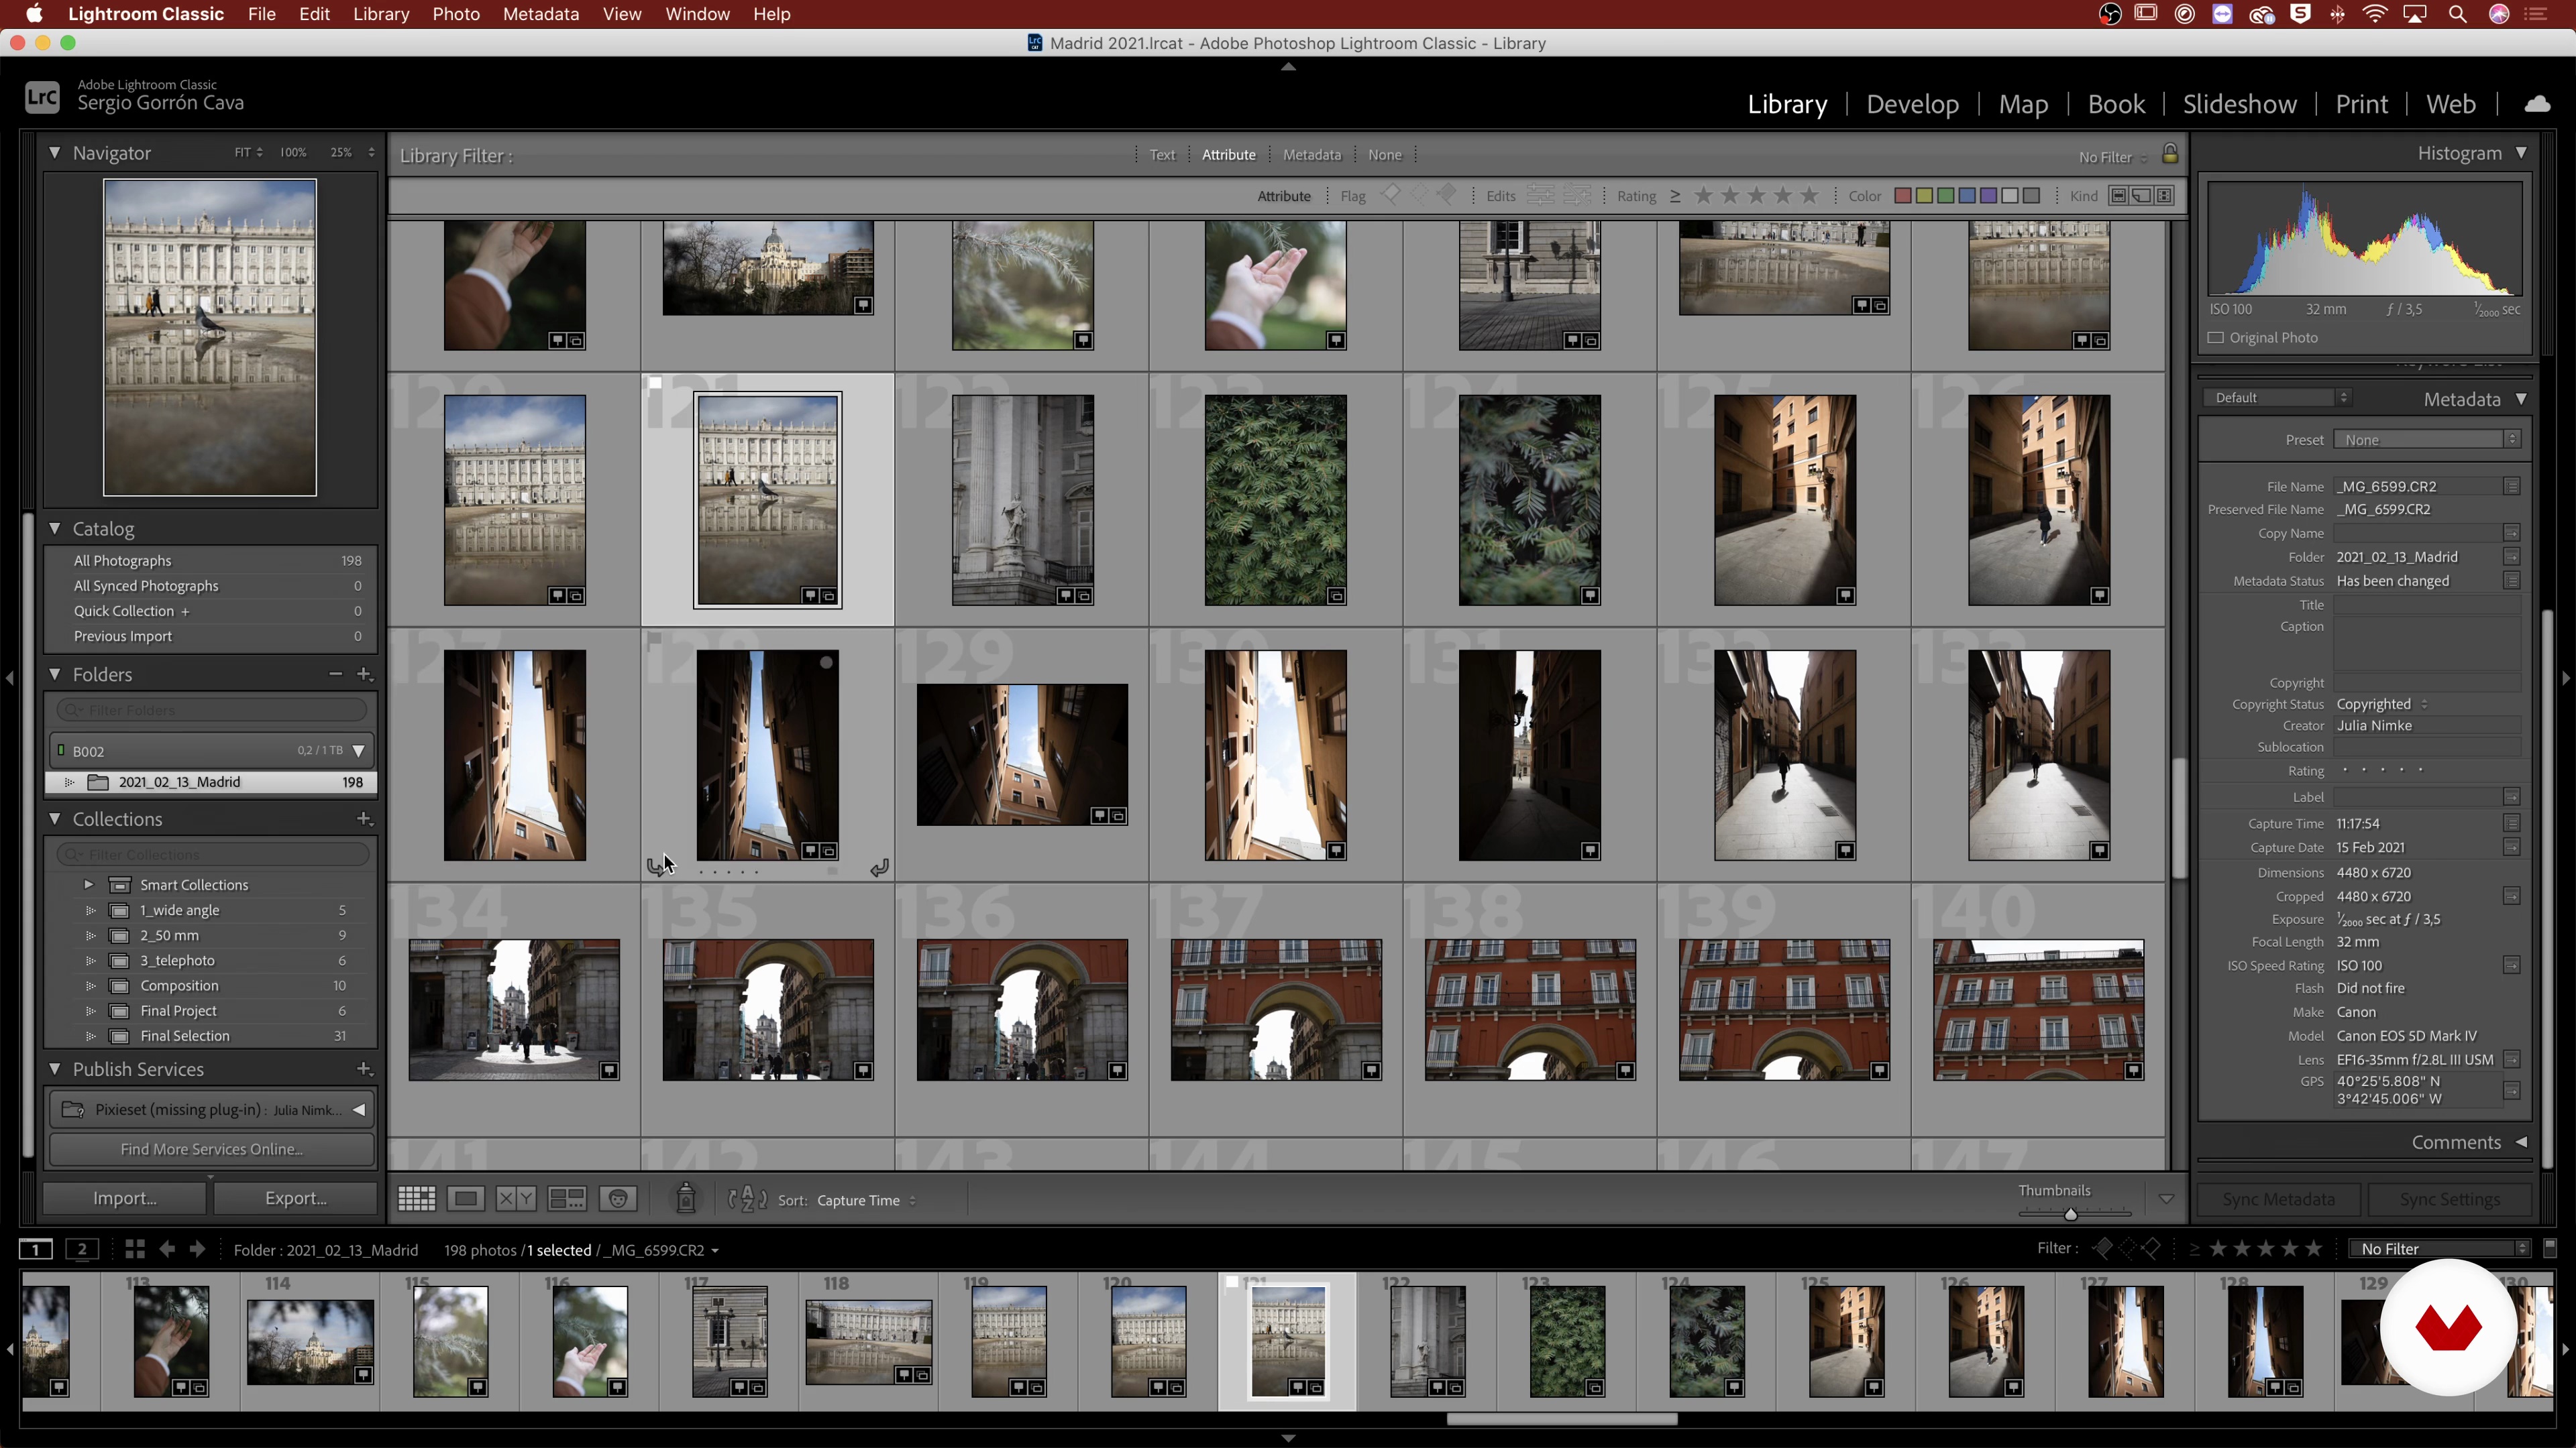Screen dimensions: 2576x1448
Task: Open the Sort Capture Time dropdown
Action: click(866, 1200)
